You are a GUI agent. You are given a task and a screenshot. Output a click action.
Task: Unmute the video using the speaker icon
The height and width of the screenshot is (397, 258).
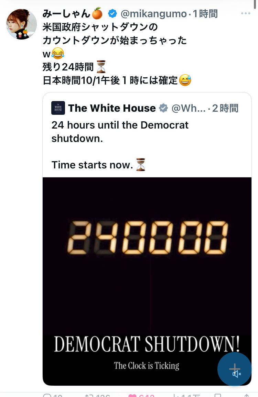(x=237, y=374)
